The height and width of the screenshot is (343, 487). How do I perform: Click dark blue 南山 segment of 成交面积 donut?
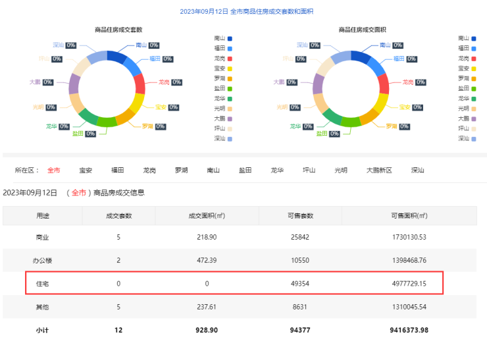tap(361, 57)
